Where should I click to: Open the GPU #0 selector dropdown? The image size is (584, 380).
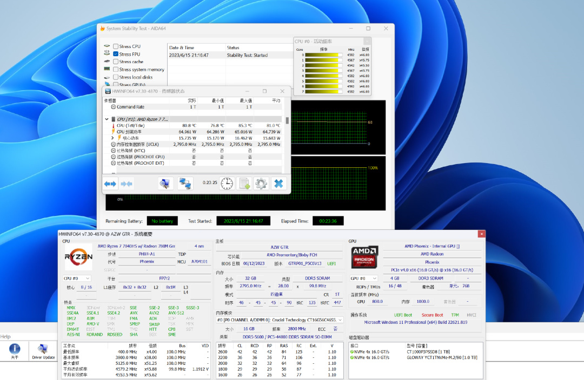tap(364, 279)
